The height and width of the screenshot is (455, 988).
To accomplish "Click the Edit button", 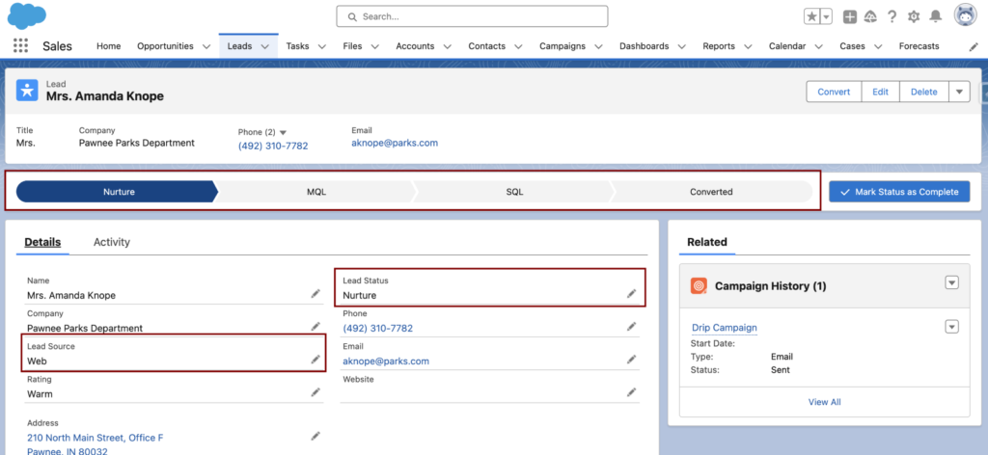I will tap(880, 92).
